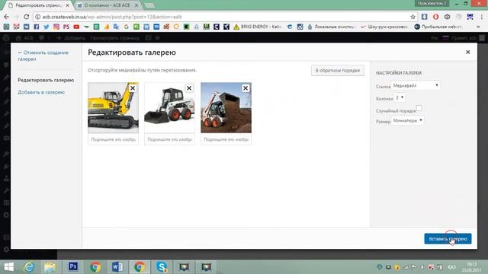This screenshot has width=488, height=274.
Task: Click the caption field under the soil loader
Action: tap(226, 139)
